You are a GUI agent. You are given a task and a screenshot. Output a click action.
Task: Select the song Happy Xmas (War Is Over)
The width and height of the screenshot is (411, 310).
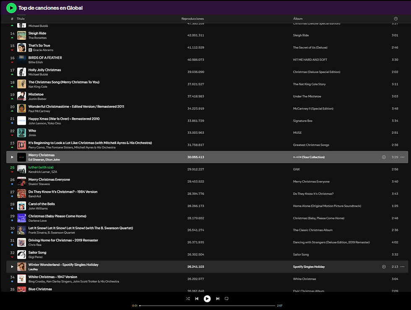pos(64,119)
